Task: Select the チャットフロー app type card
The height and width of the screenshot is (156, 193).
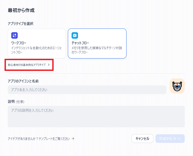Action: coord(97,43)
